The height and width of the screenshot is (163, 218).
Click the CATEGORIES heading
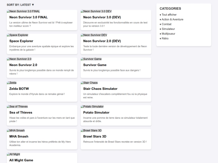[x=170, y=8]
